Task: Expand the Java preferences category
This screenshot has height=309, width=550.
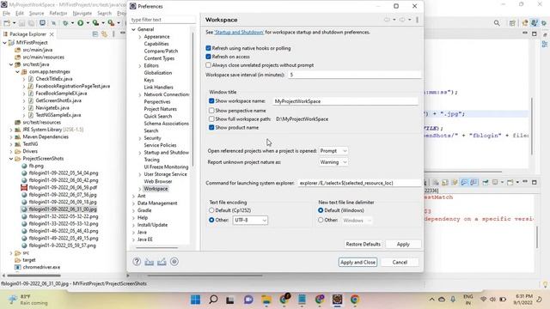Action: [133, 233]
